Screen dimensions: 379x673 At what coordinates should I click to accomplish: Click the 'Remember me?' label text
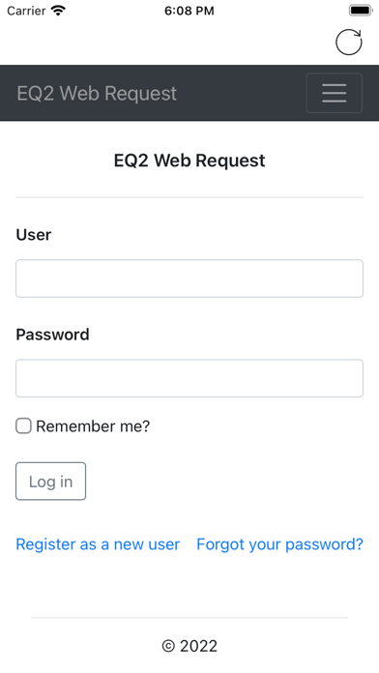point(93,426)
